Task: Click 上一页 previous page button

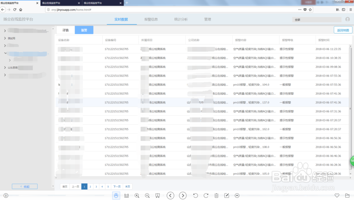Action: [x=75, y=187]
